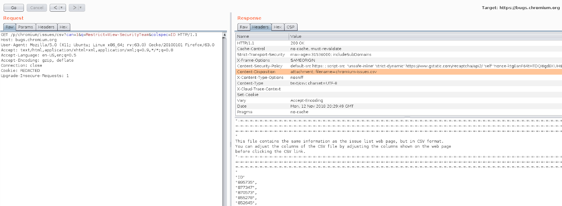This screenshot has width=562, height=206.
Task: Click the text/csv; charset=UTF-8 value
Action: (x=314, y=83)
